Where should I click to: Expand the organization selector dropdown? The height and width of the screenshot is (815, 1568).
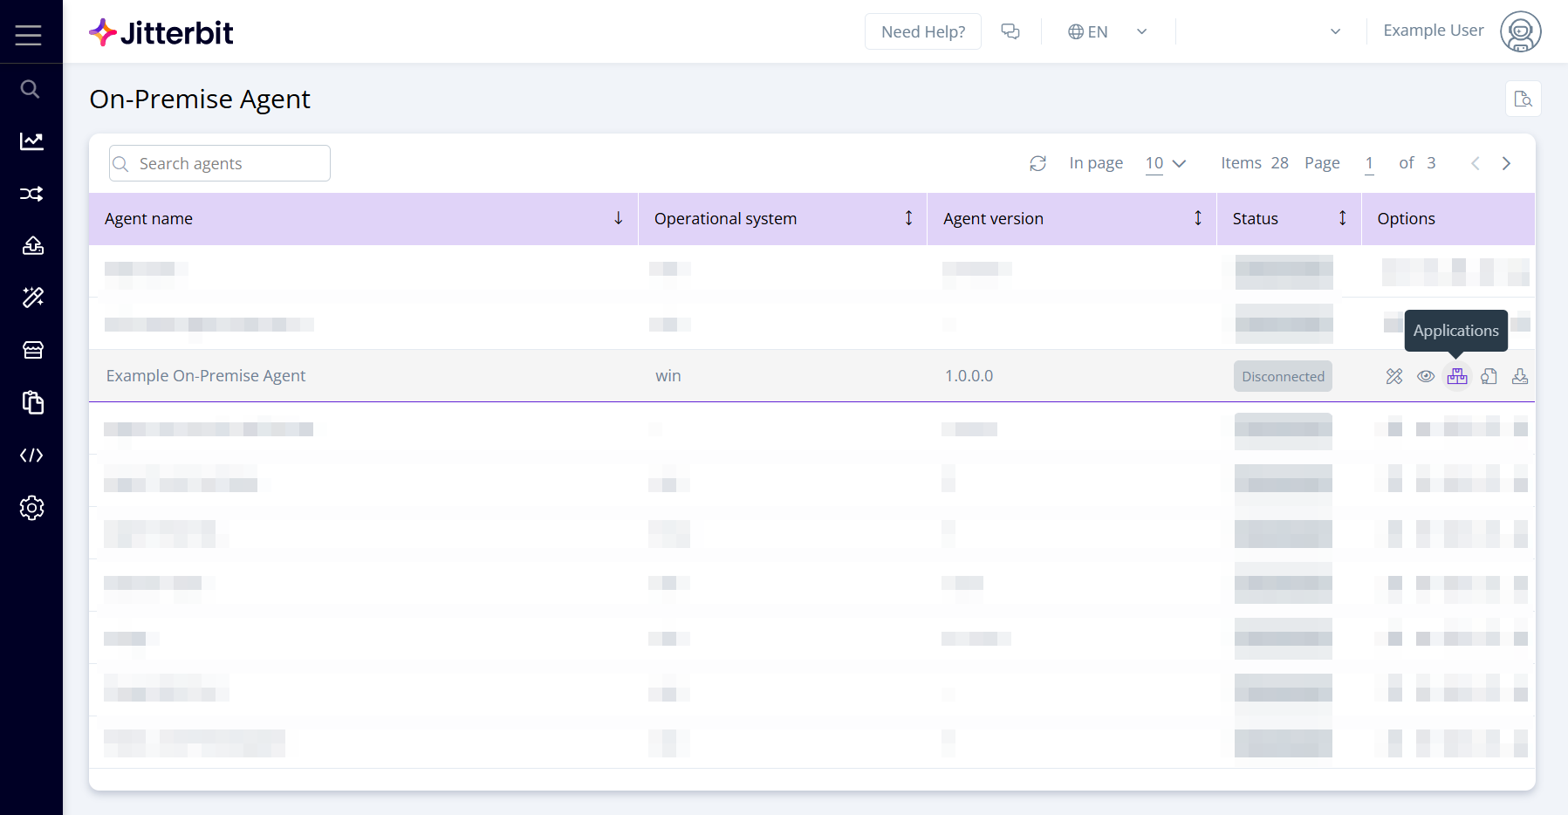[1333, 31]
